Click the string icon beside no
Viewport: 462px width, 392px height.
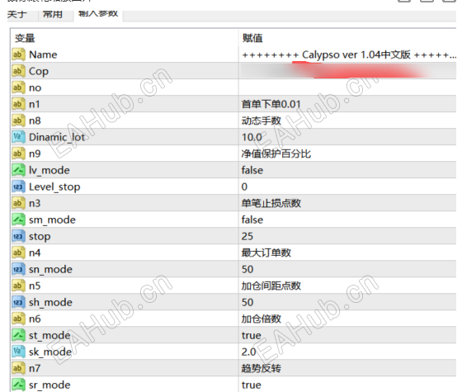18,87
